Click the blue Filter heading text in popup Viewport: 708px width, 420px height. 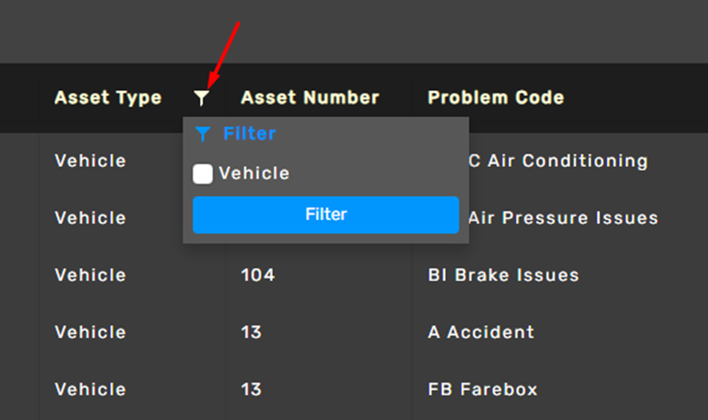tap(250, 134)
